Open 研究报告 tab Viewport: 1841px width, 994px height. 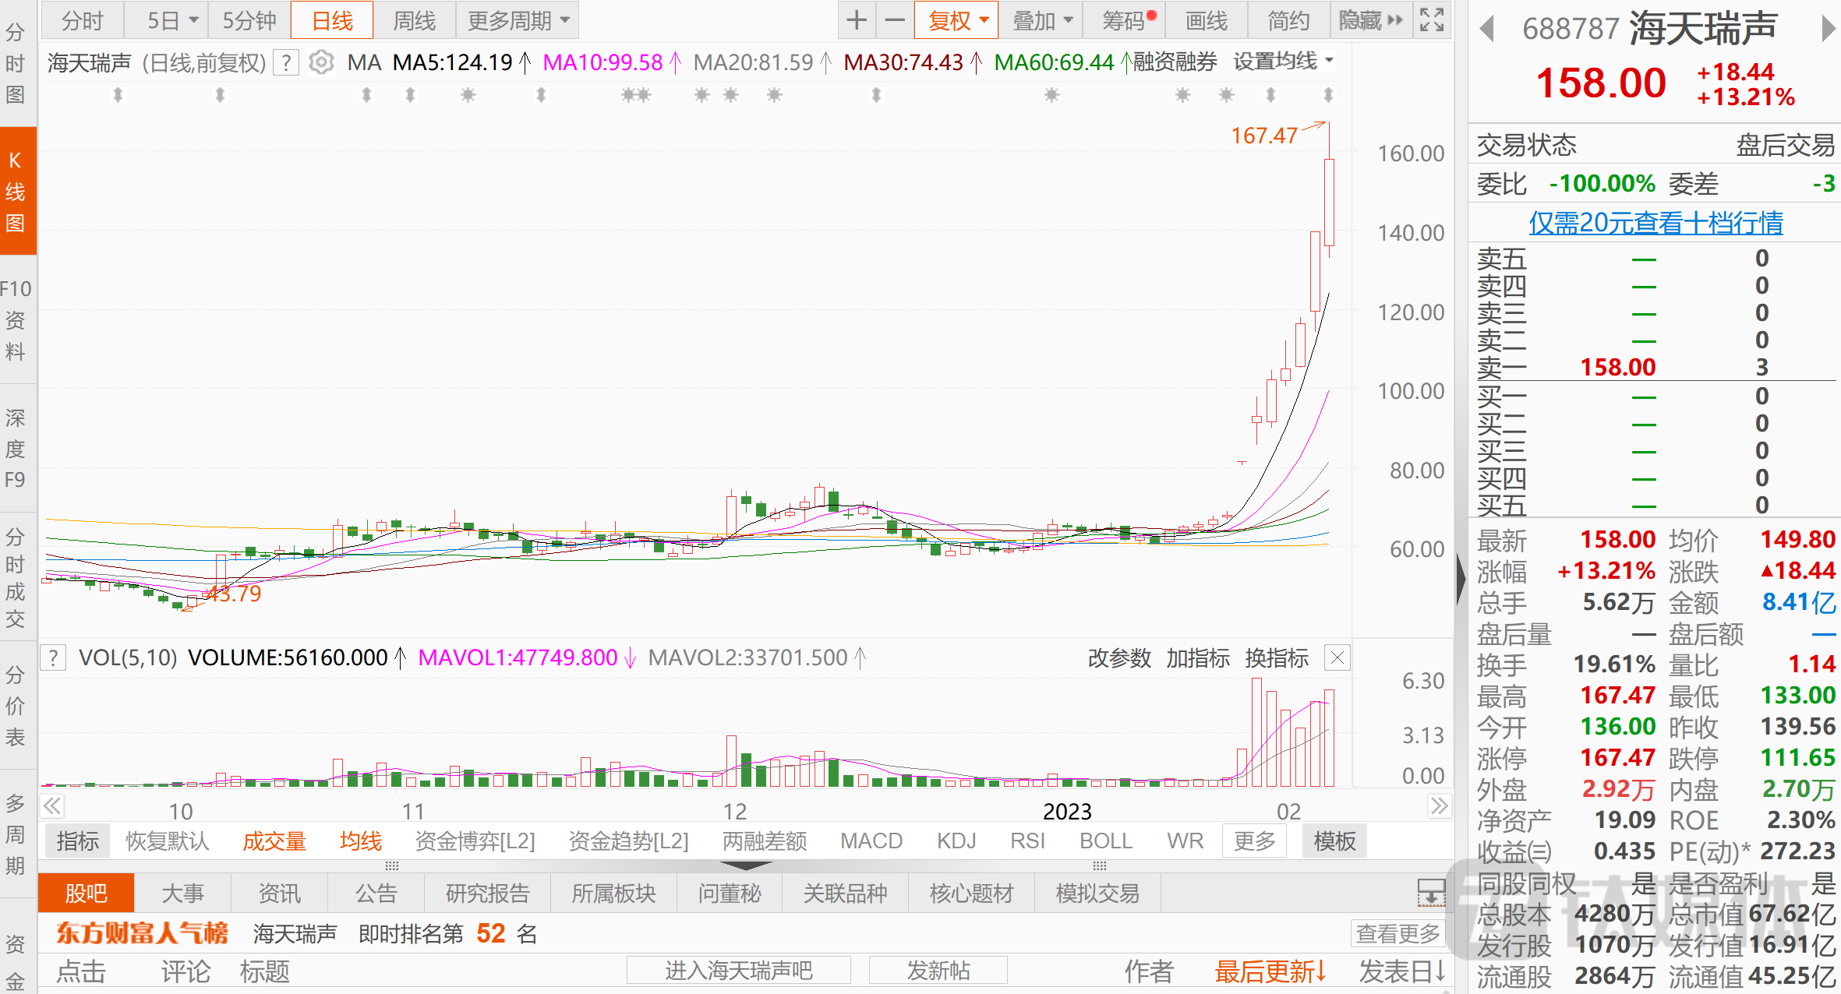point(487,893)
